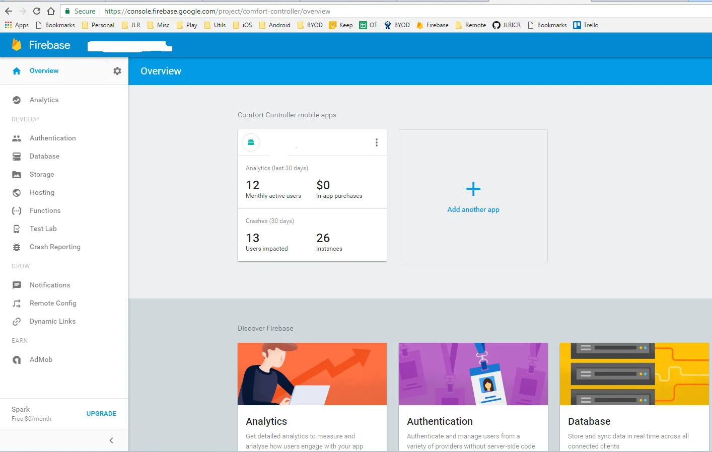Open the Overview menu item
Image resolution: width=712 pixels, height=452 pixels.
pyautogui.click(x=44, y=71)
